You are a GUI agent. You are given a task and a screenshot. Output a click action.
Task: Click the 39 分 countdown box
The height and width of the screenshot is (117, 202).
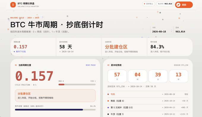click(158, 76)
